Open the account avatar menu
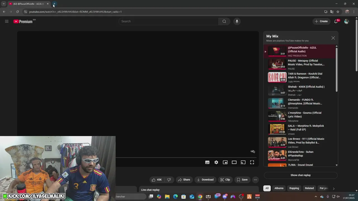 coord(347,21)
